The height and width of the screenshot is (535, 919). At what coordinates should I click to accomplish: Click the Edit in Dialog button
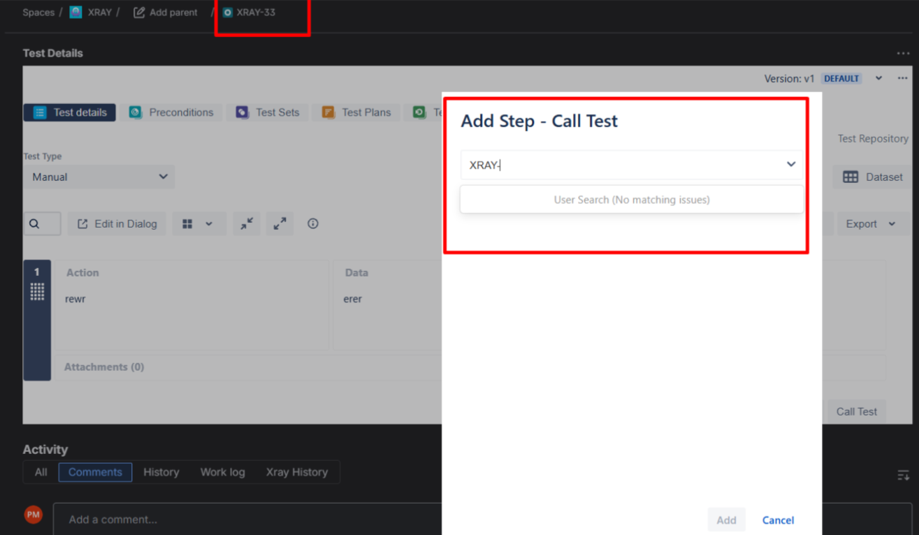[x=117, y=224]
